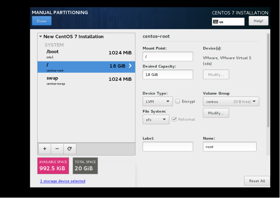The height and width of the screenshot is (198, 280).
Task: Collapse New CentOS 7 Installation section
Action: click(x=40, y=36)
